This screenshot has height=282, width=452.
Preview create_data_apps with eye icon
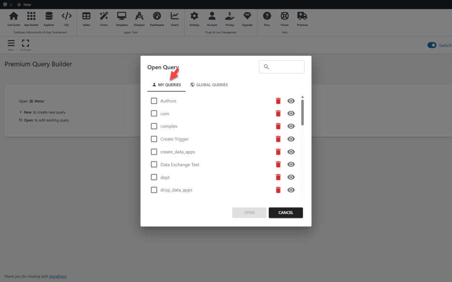click(291, 152)
